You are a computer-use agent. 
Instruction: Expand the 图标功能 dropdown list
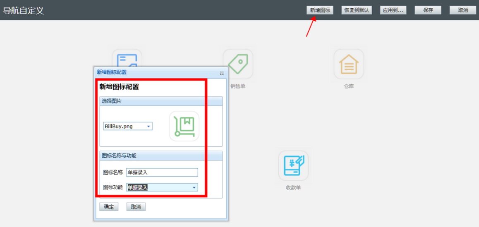click(x=194, y=188)
